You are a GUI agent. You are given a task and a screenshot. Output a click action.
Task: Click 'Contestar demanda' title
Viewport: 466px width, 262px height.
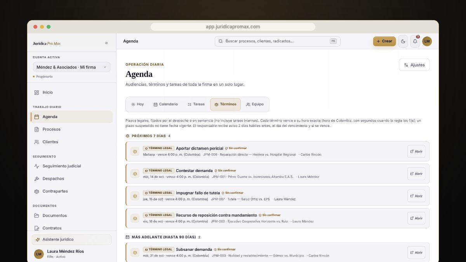194,170
